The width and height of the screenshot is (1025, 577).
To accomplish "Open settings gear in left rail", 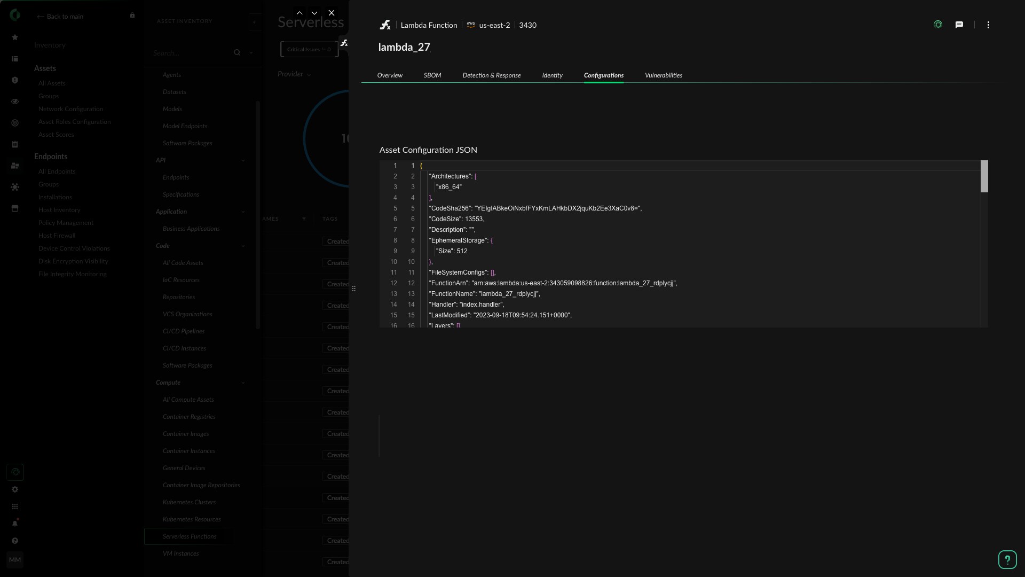I will point(15,489).
